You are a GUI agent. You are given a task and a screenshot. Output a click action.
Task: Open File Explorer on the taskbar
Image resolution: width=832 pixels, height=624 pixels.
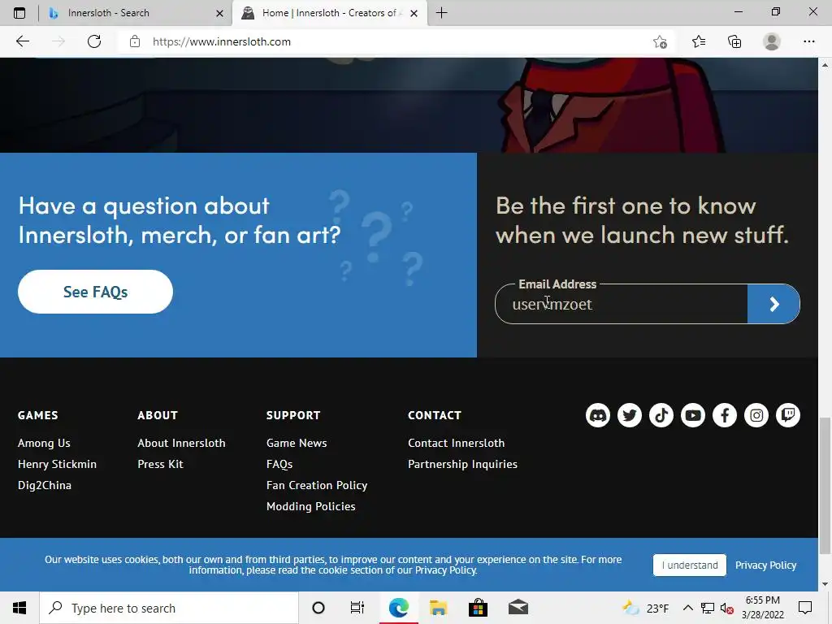tap(438, 608)
